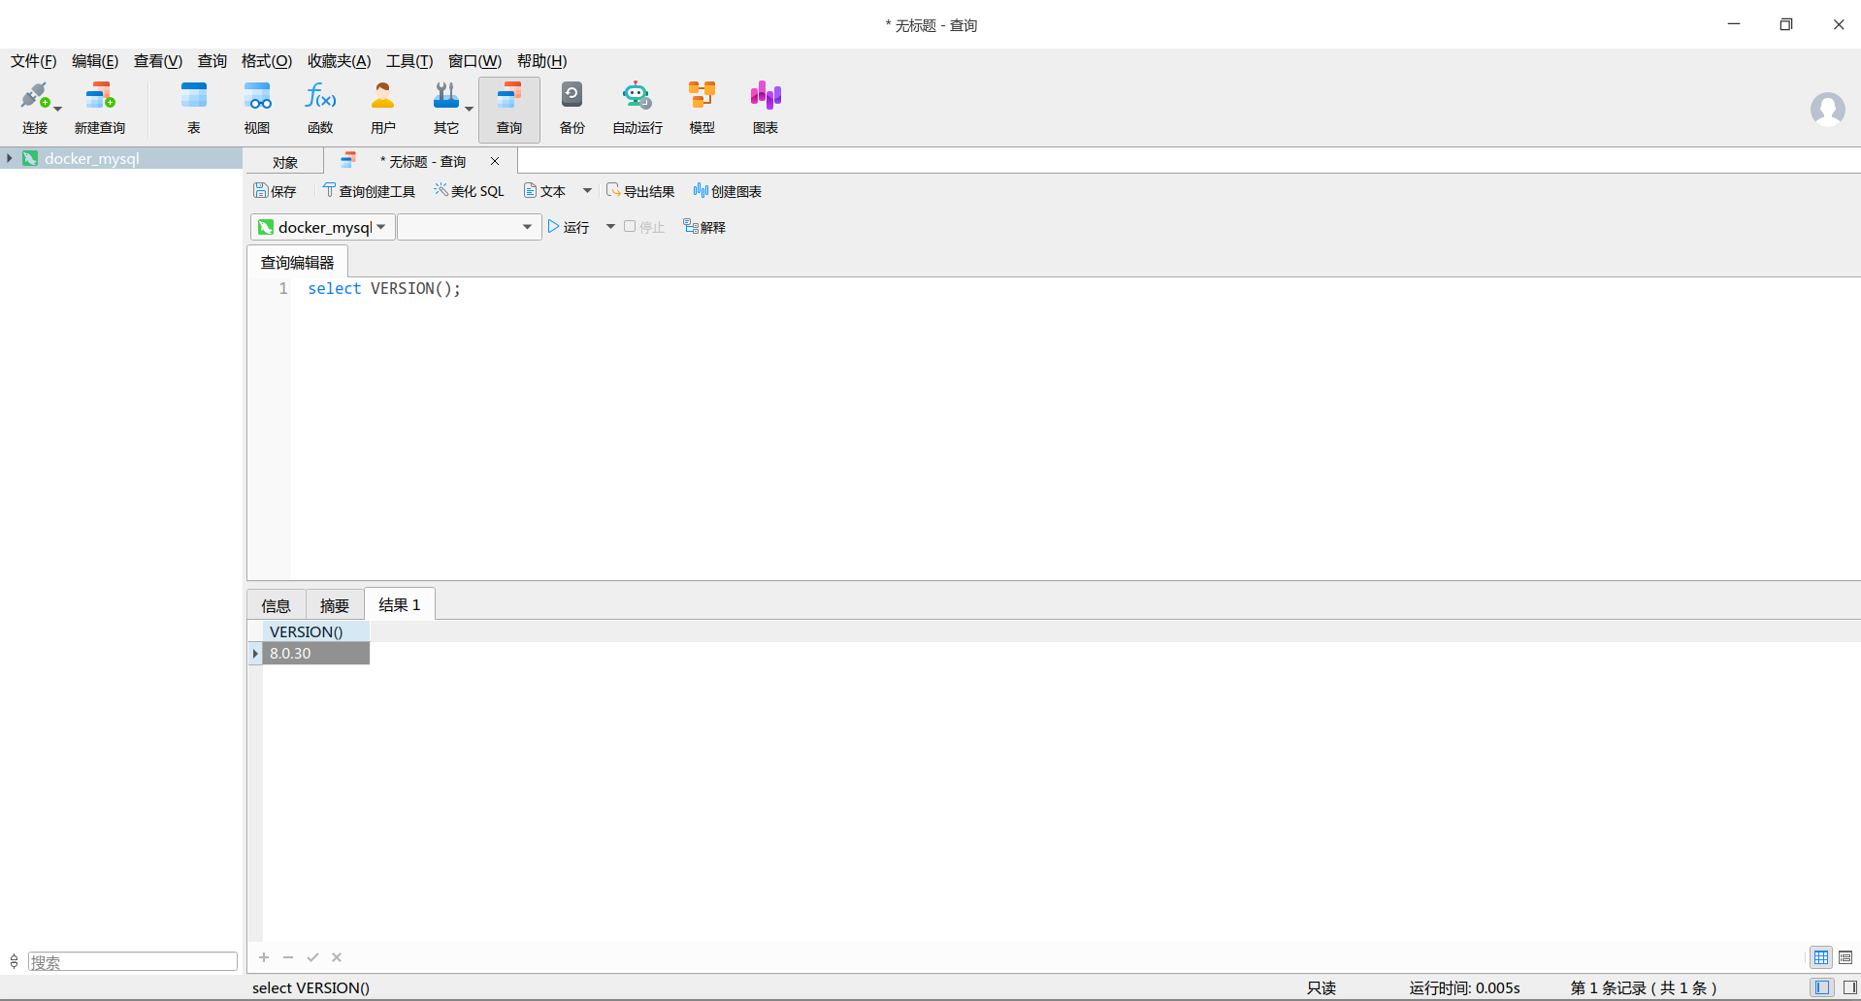The height and width of the screenshot is (1001, 1861).
Task: Select the 8.0.30 result cell
Action: coord(315,653)
